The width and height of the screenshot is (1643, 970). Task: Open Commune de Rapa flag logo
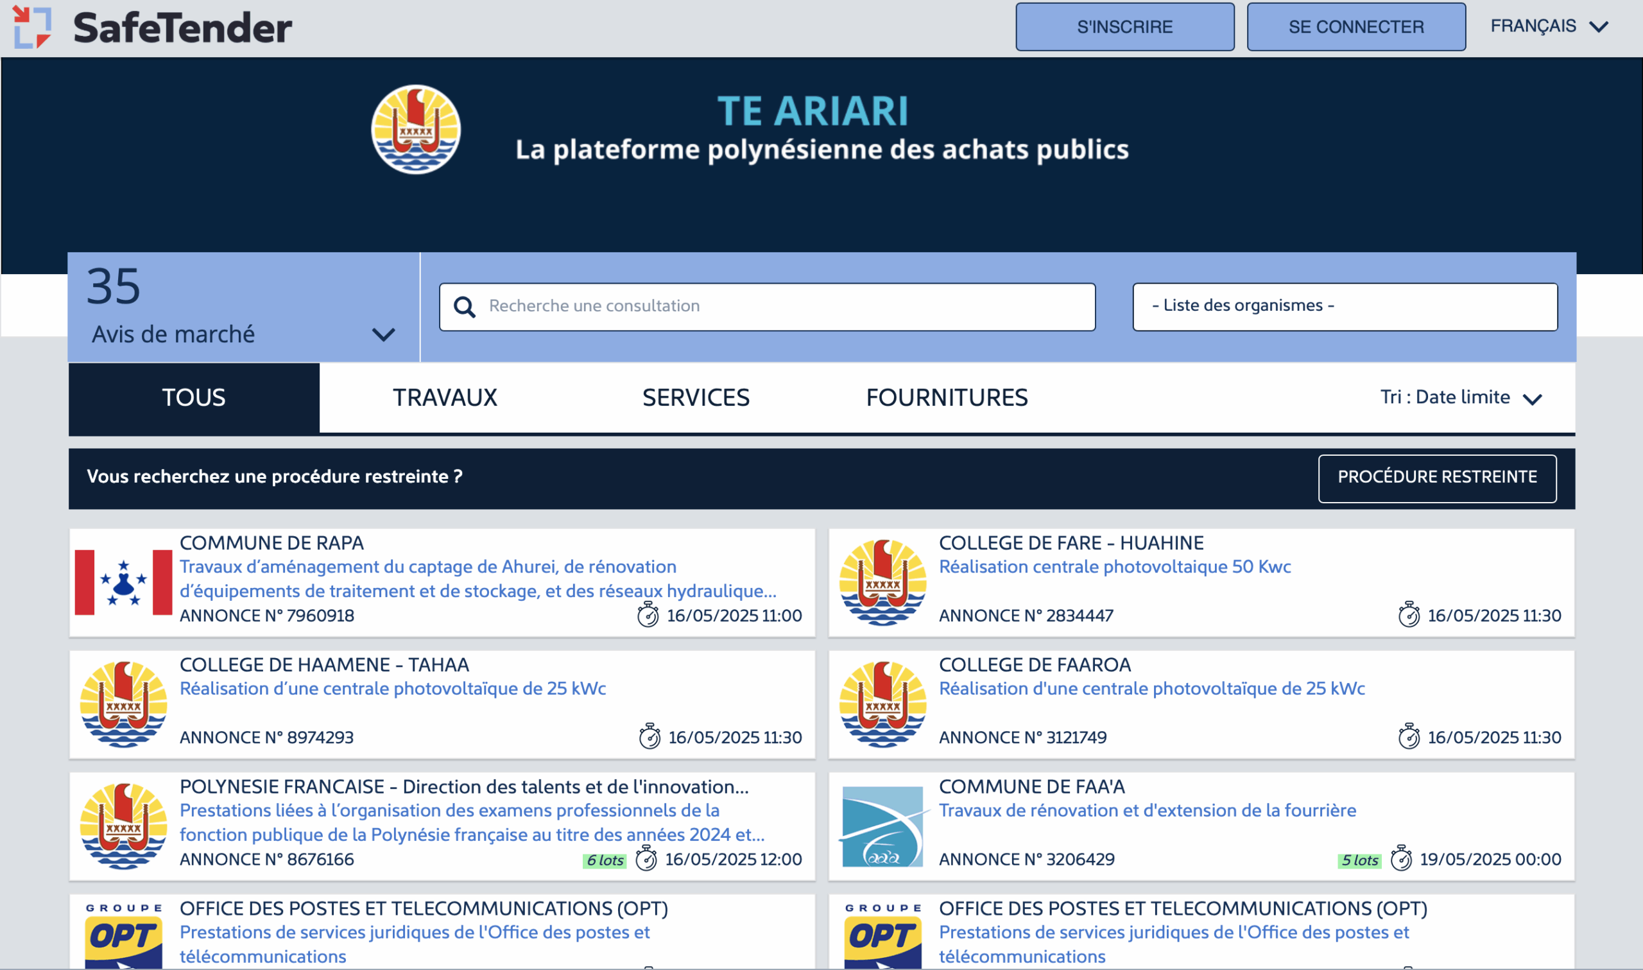pos(123,582)
